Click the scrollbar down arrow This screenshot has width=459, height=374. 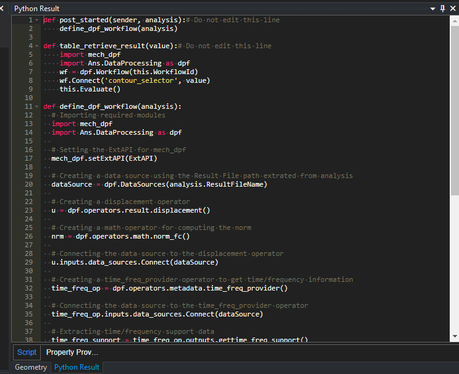pos(455,336)
